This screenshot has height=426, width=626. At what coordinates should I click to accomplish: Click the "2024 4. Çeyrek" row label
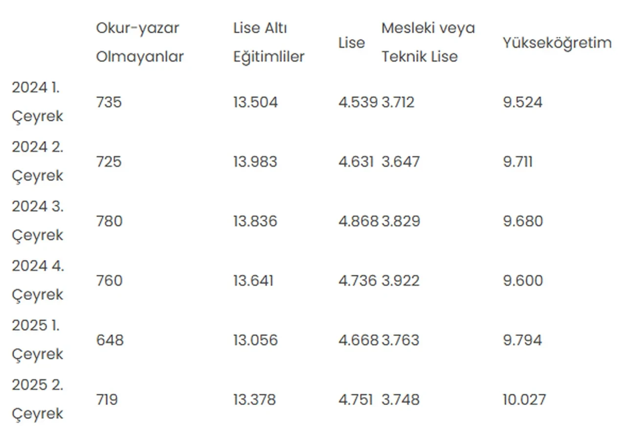tap(38, 281)
